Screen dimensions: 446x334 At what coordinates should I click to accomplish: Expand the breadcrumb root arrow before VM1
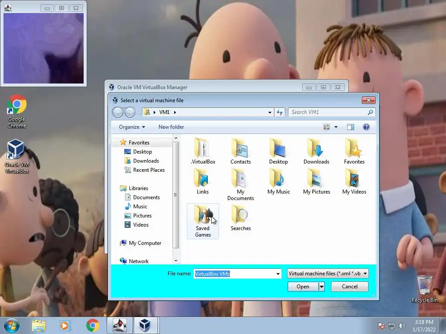(155, 112)
